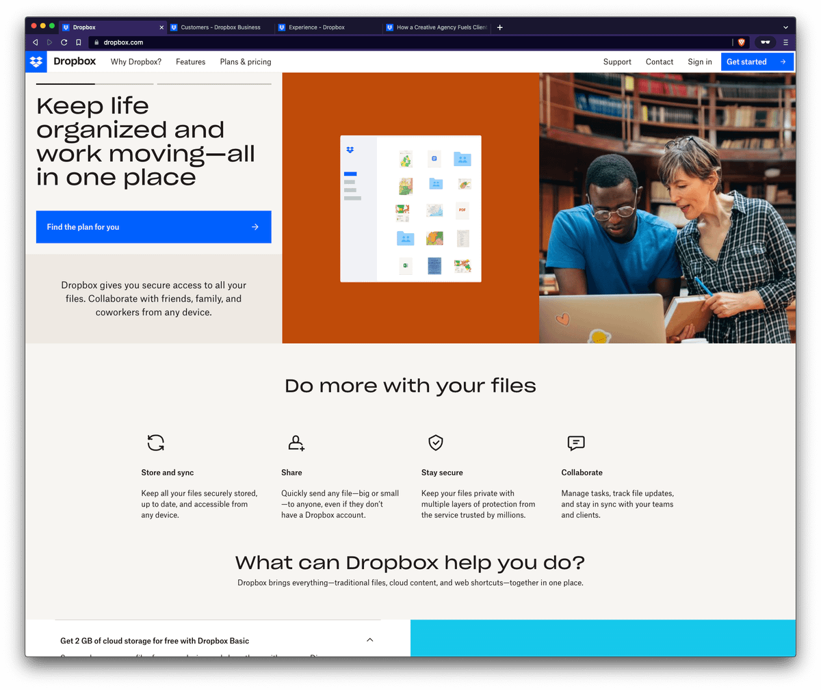
Task: Click the Do more with your files heading
Action: click(410, 386)
